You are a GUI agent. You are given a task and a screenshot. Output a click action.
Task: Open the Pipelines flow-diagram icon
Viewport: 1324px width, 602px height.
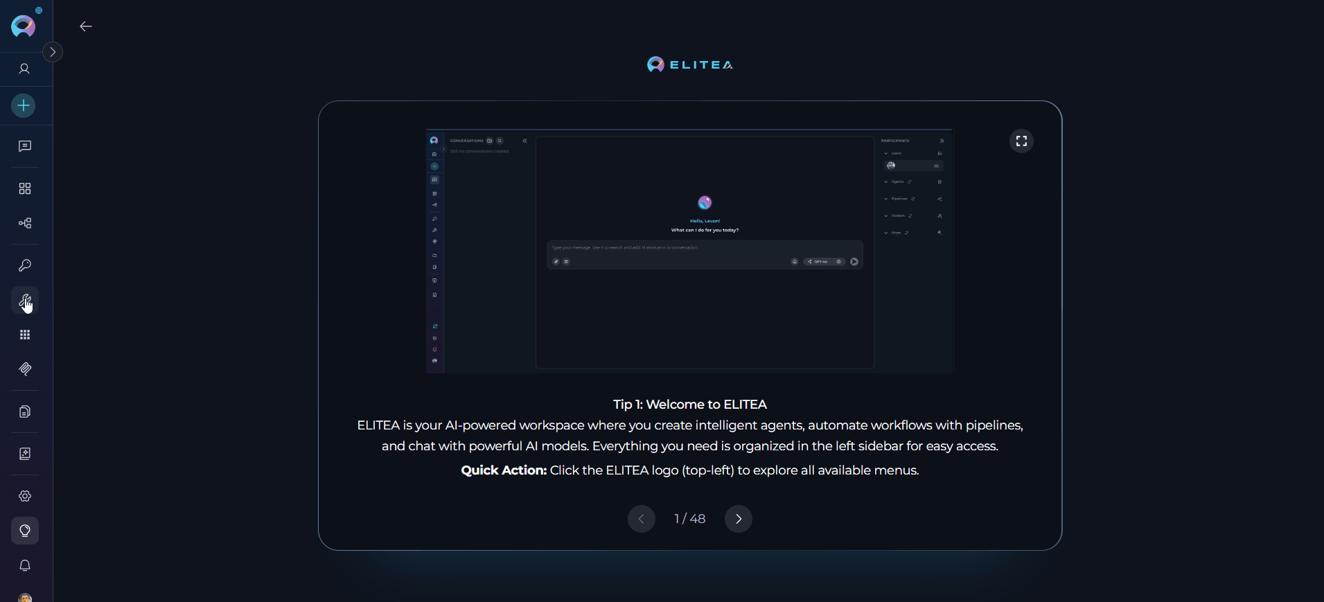pos(25,223)
